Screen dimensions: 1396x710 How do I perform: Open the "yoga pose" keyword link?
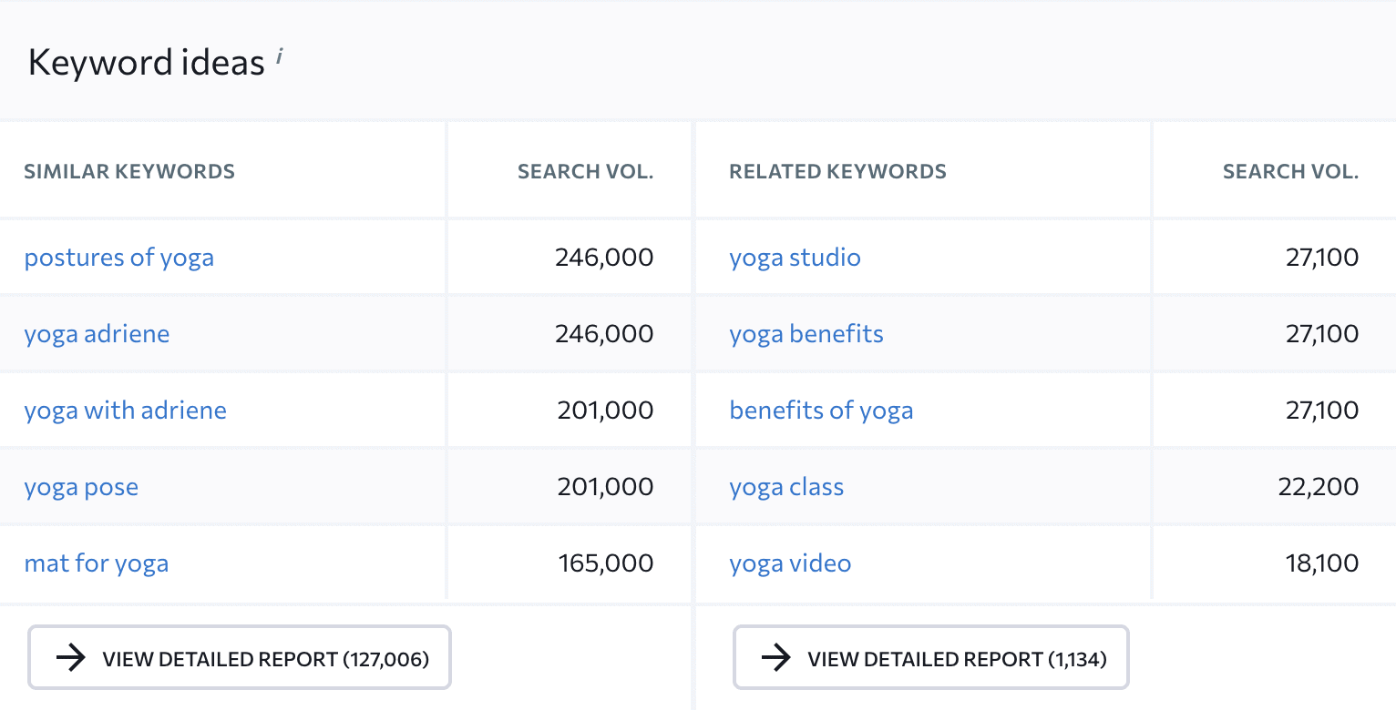coord(81,487)
